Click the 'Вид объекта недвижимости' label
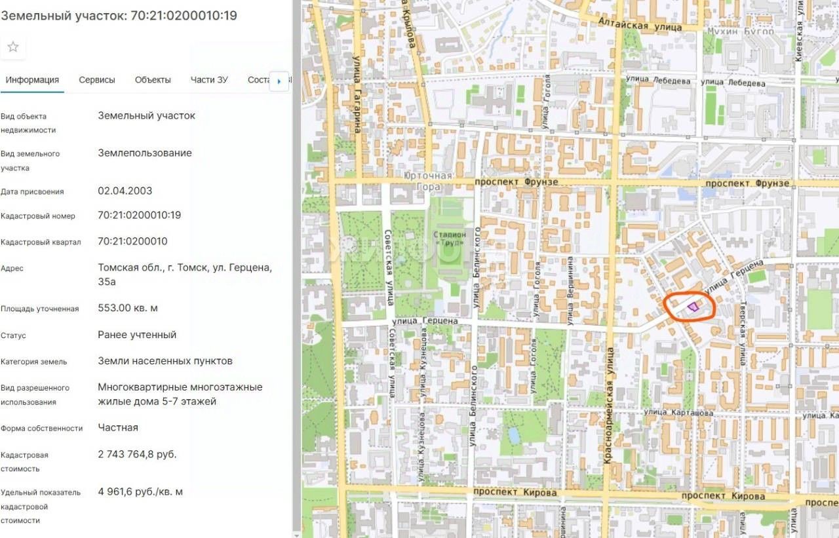The width and height of the screenshot is (839, 538). [28, 123]
